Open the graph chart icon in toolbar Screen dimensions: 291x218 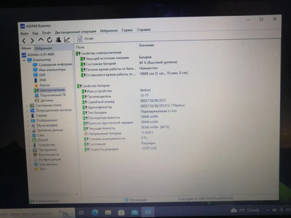click(67, 40)
